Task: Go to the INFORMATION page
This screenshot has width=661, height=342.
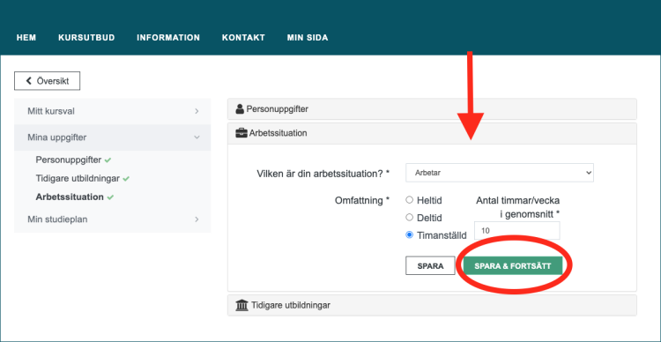Action: click(x=168, y=38)
